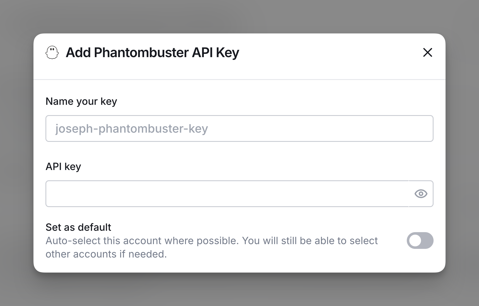479x306 pixels.
Task: Click the joseph-phantombuster-key placeholder text
Action: point(132,129)
